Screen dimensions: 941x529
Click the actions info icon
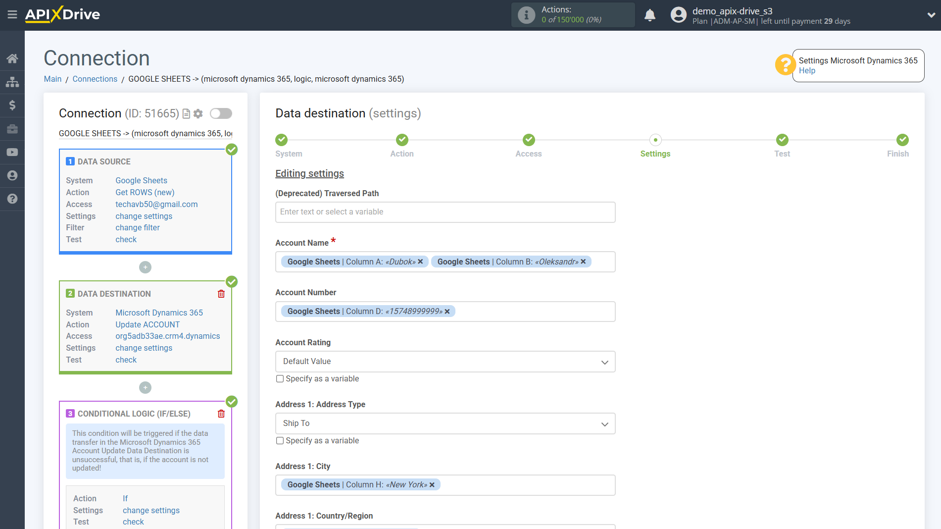pos(526,15)
